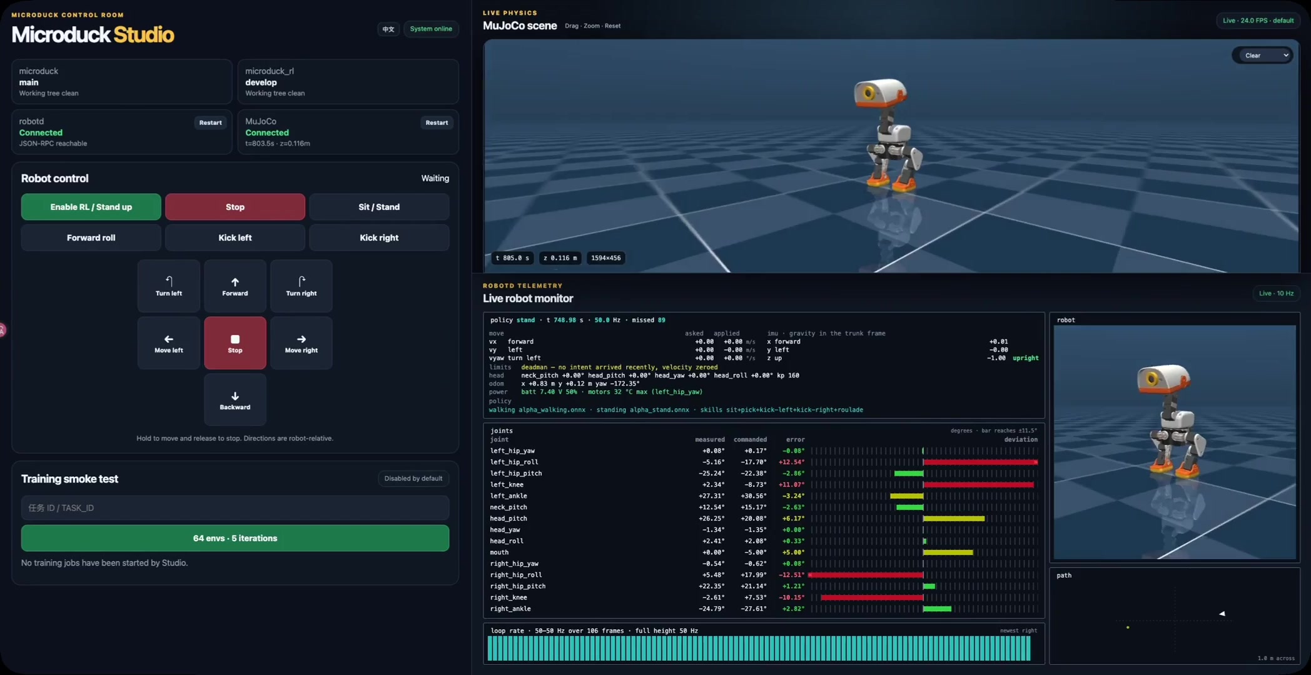Click the Live · 24.0 FPS · default badge
The width and height of the screenshot is (1311, 675).
(x=1258, y=21)
